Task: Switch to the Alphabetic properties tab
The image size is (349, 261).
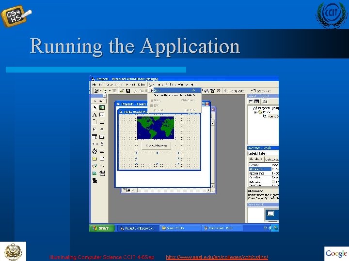Action: coord(256,159)
